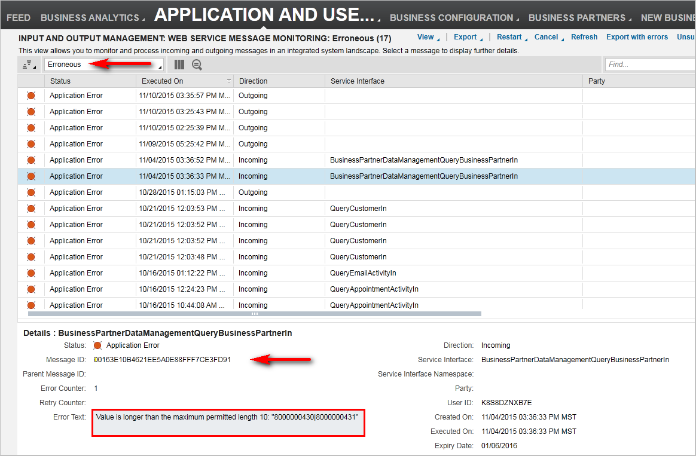Click Export with errors

637,37
